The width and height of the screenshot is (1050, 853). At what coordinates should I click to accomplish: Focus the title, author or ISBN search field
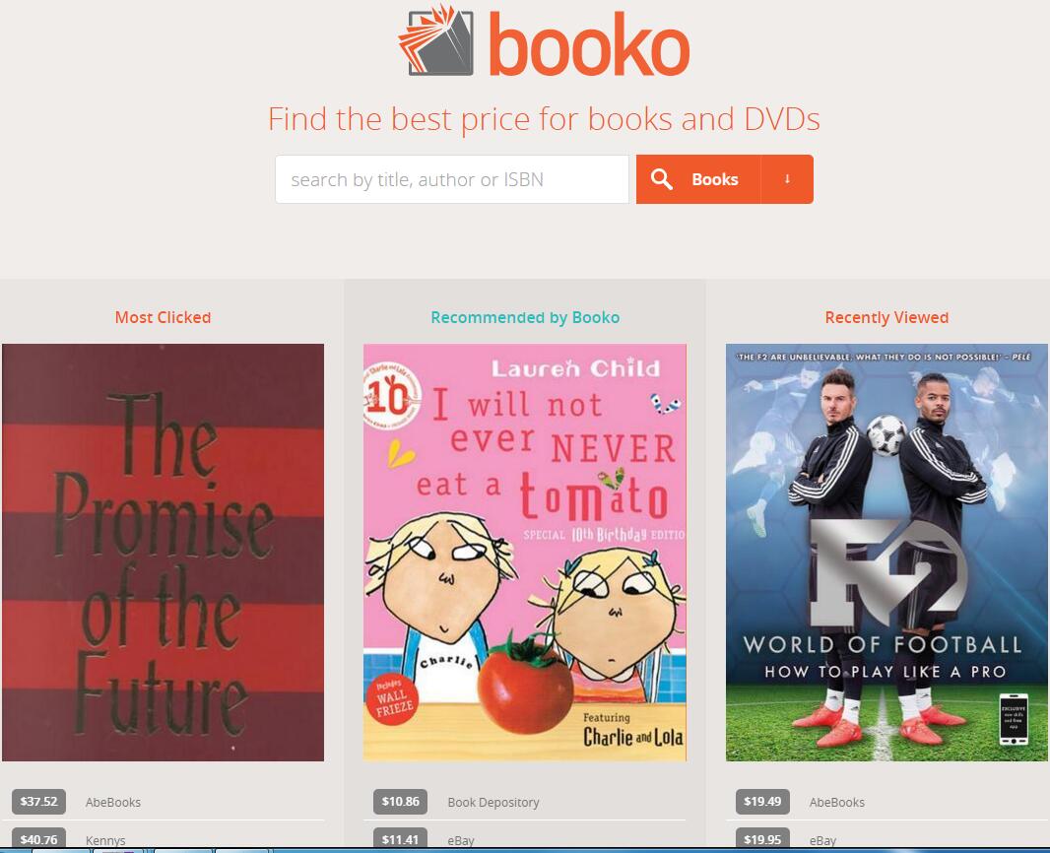[452, 179]
